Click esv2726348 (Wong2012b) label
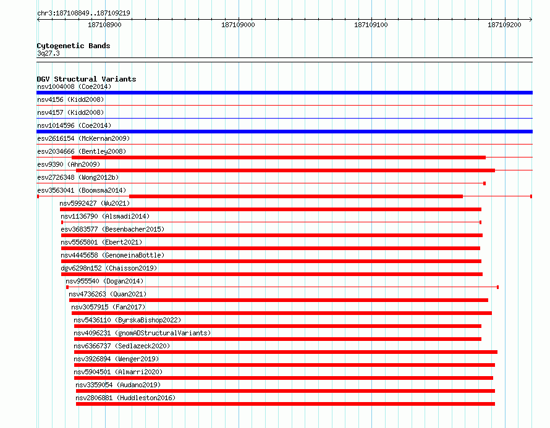The height and width of the screenshot is (428, 550). click(78, 177)
